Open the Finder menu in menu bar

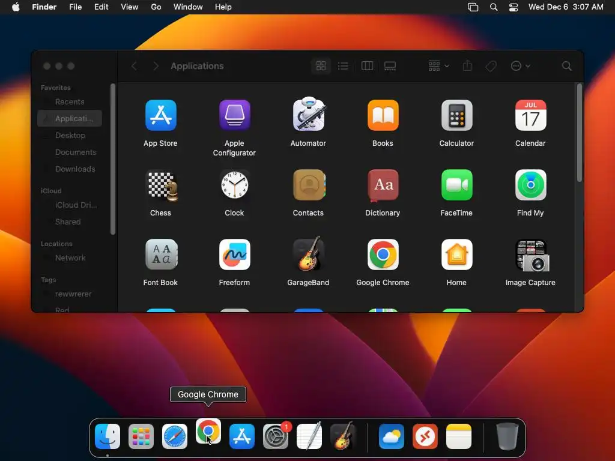(44, 7)
